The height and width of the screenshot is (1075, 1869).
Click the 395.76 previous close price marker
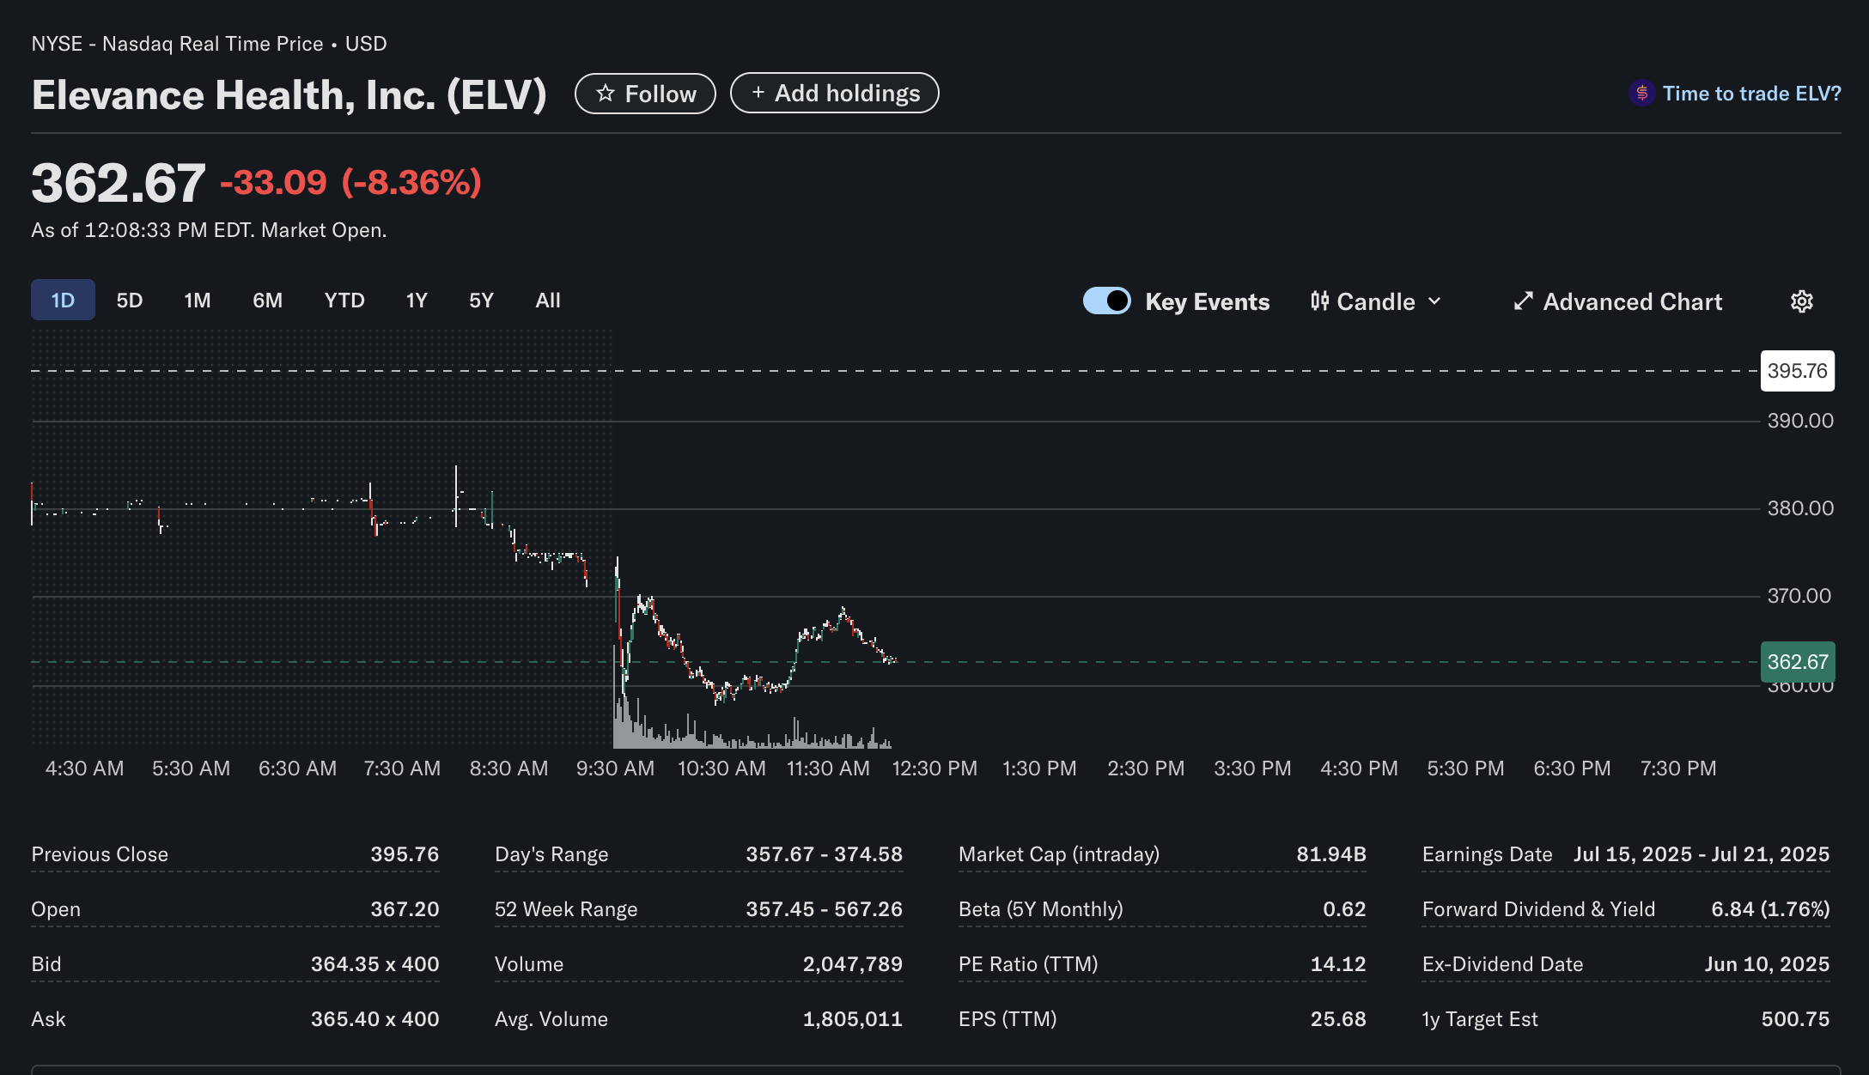pyautogui.click(x=1797, y=371)
